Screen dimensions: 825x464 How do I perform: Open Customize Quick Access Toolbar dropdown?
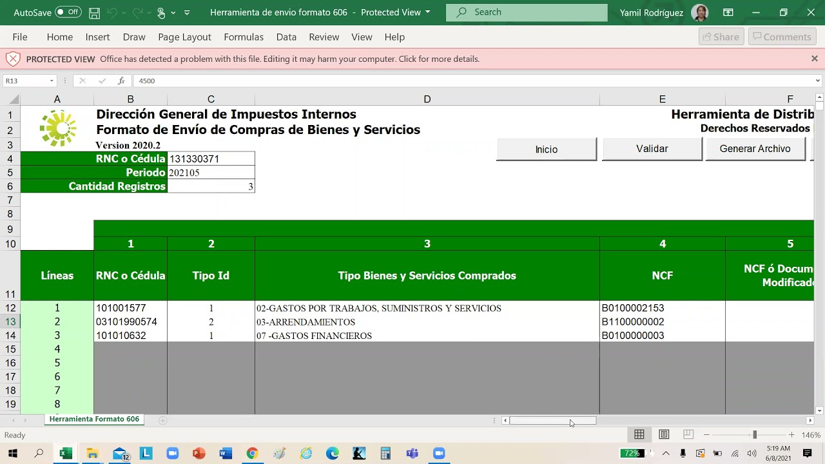[187, 12]
